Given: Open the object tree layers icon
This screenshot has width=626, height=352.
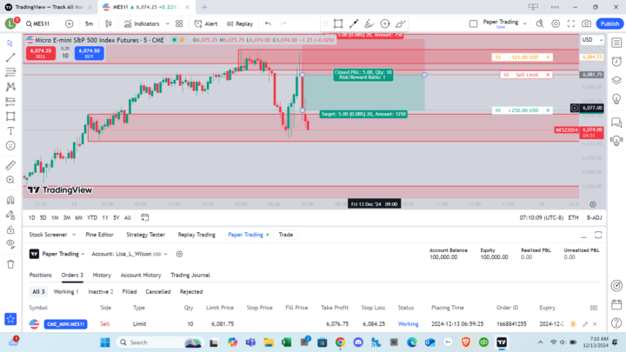Looking at the screenshot, I should click(x=616, y=80).
